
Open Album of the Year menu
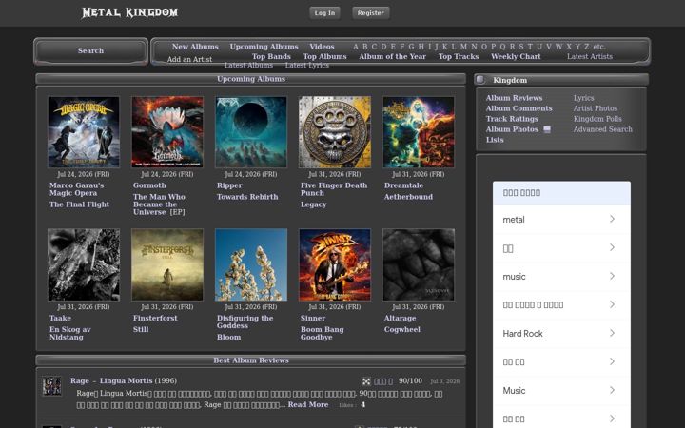[x=392, y=57]
